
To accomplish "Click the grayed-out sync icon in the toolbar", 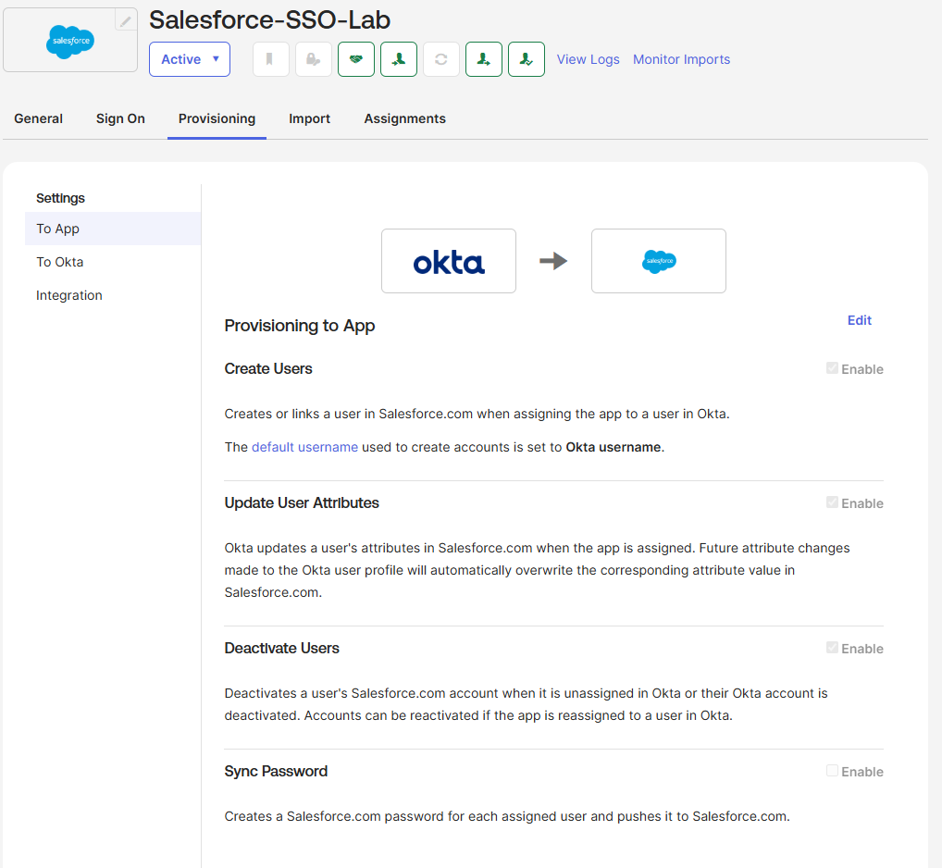I will tap(440, 58).
